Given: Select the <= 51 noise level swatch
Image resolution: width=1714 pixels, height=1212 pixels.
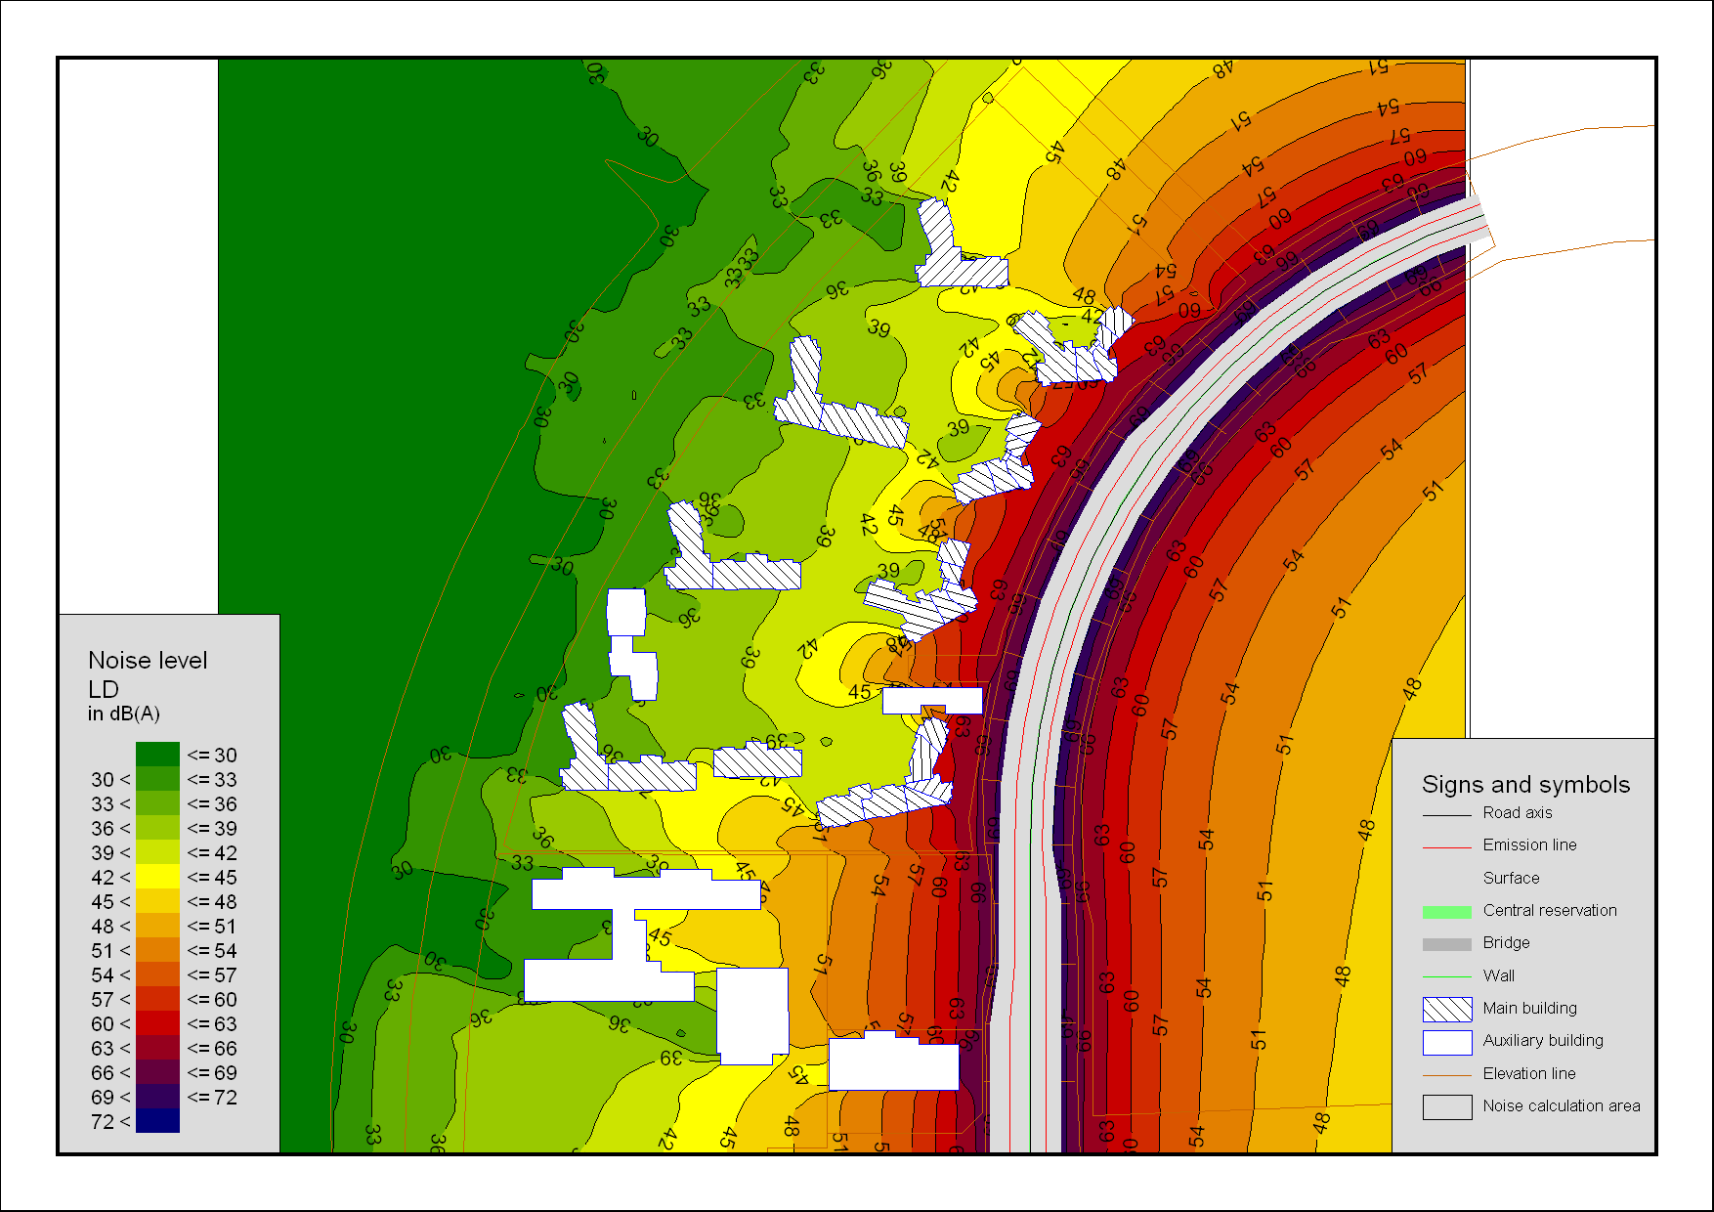Looking at the screenshot, I should pos(157,926).
